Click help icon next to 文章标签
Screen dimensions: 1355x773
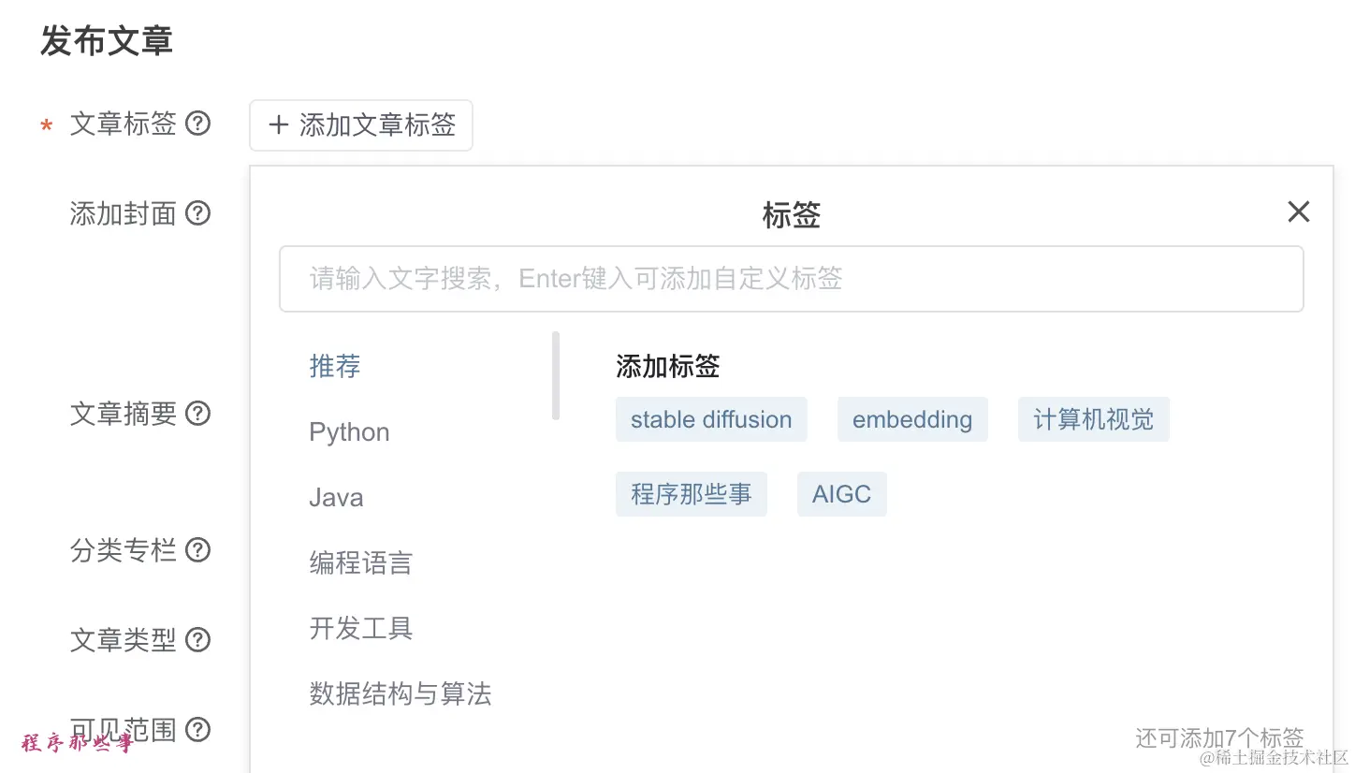pyautogui.click(x=197, y=124)
